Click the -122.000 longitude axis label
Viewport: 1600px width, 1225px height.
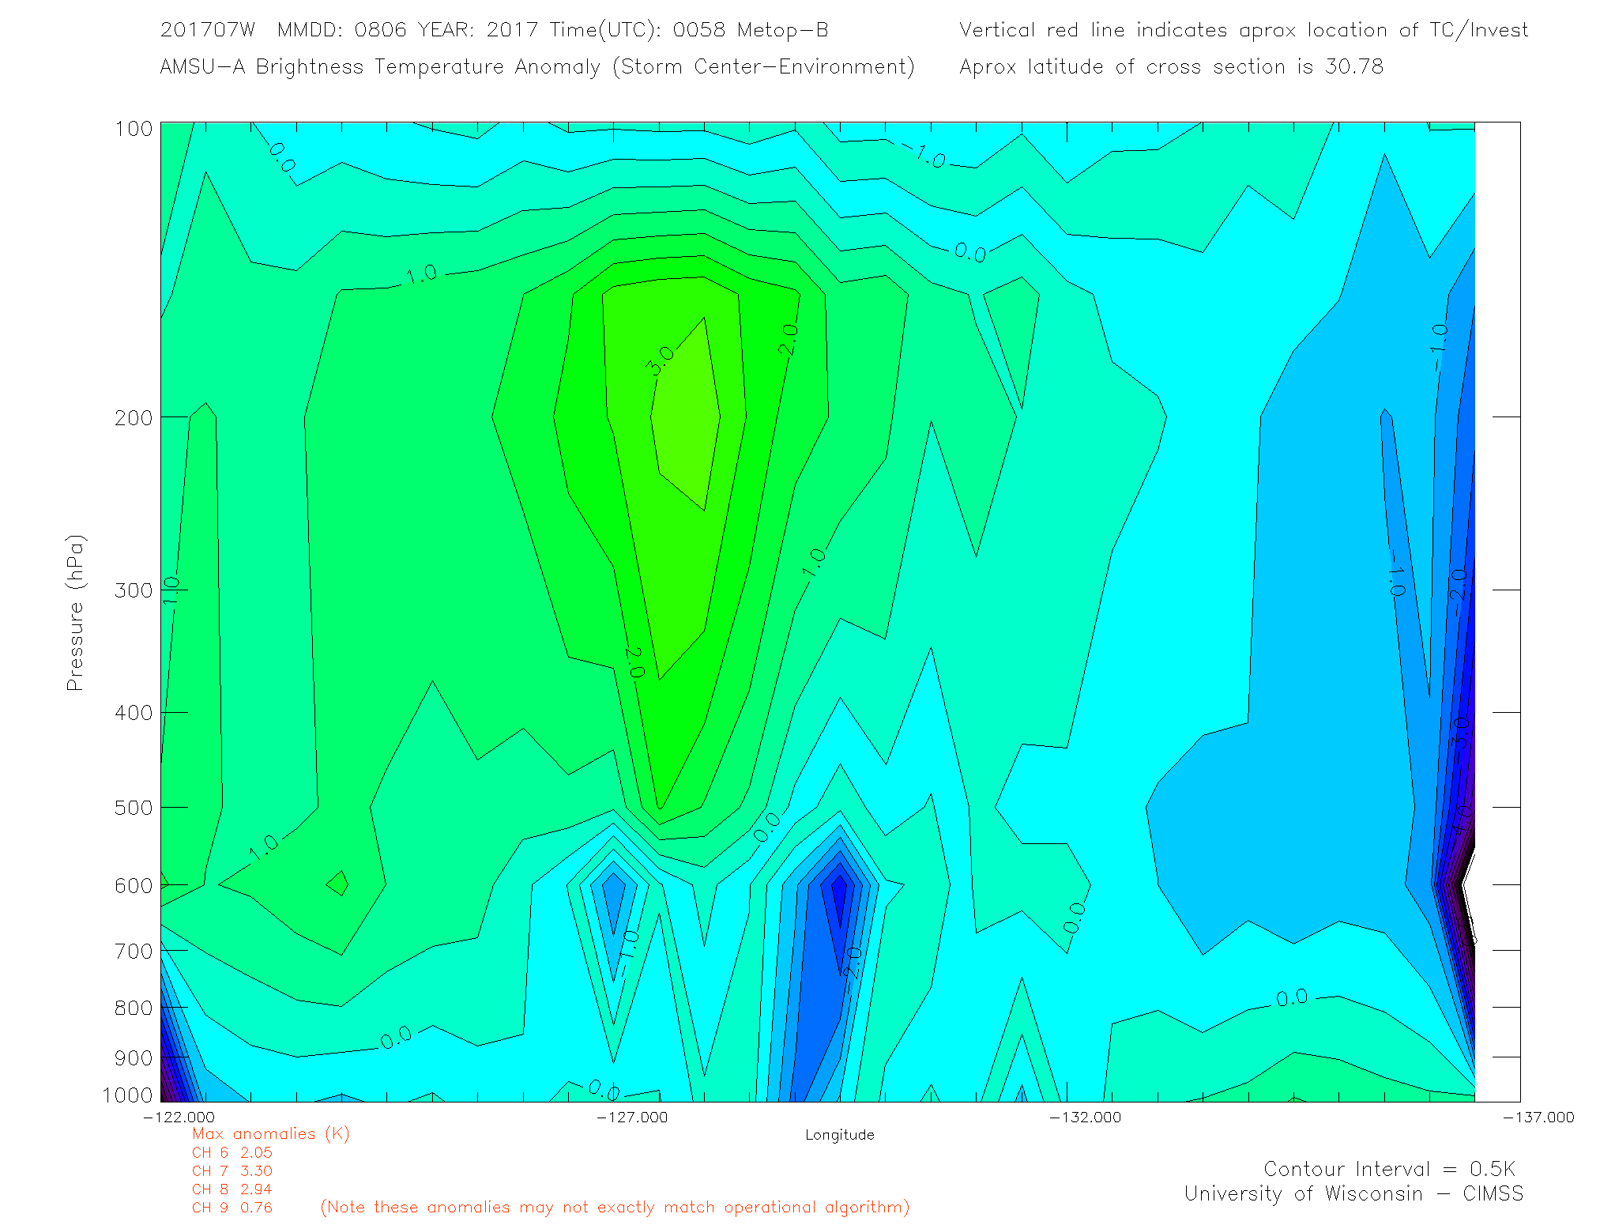click(179, 1117)
